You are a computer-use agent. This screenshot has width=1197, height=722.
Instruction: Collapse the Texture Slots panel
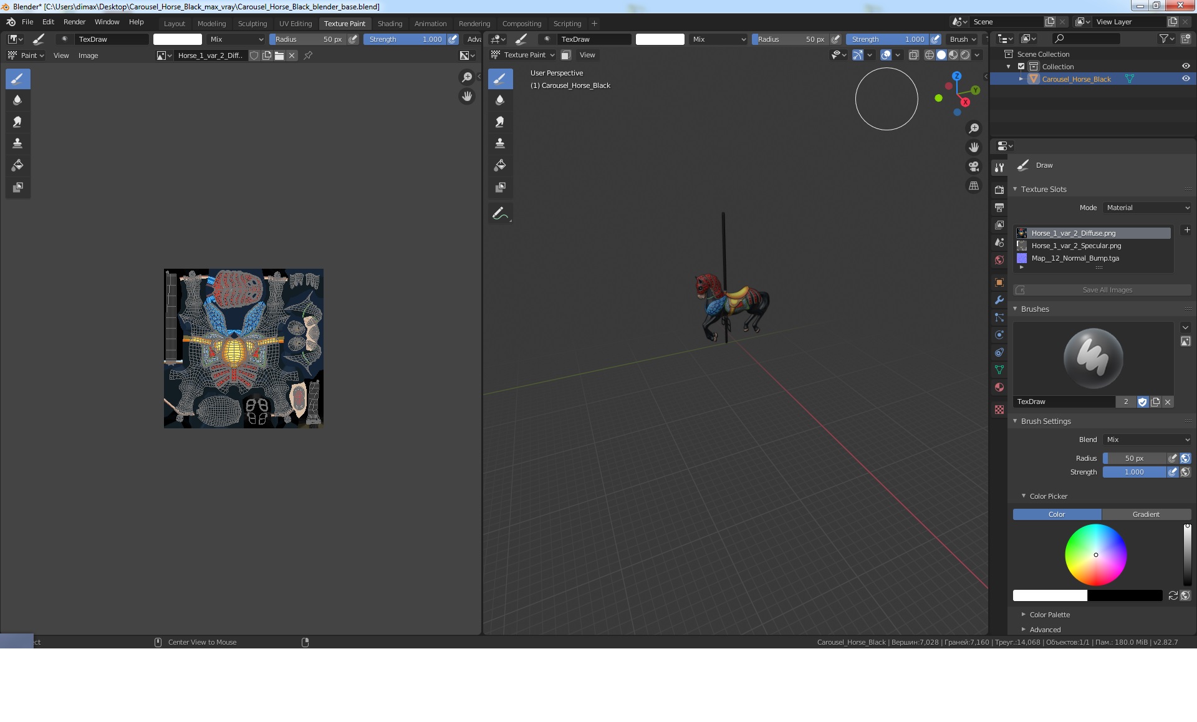[x=1015, y=189]
